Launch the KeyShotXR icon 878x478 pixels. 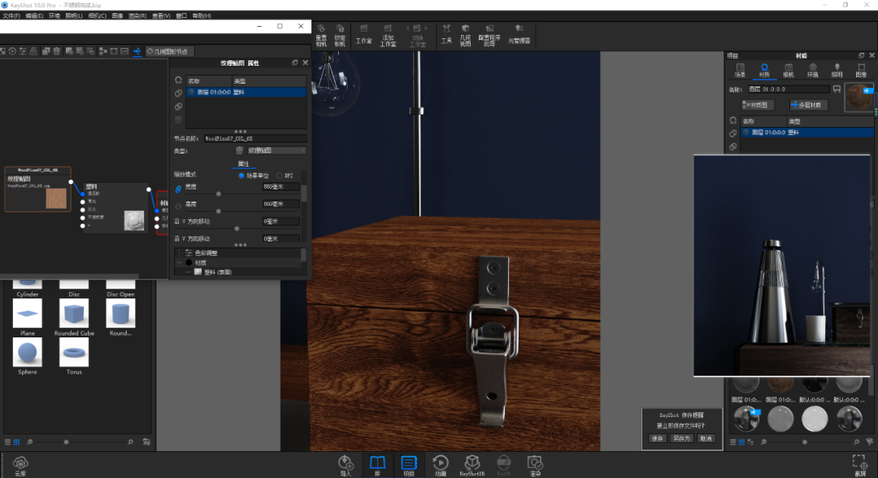[x=472, y=465]
